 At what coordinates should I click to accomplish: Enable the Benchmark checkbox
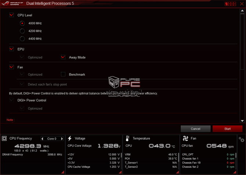(x=63, y=74)
